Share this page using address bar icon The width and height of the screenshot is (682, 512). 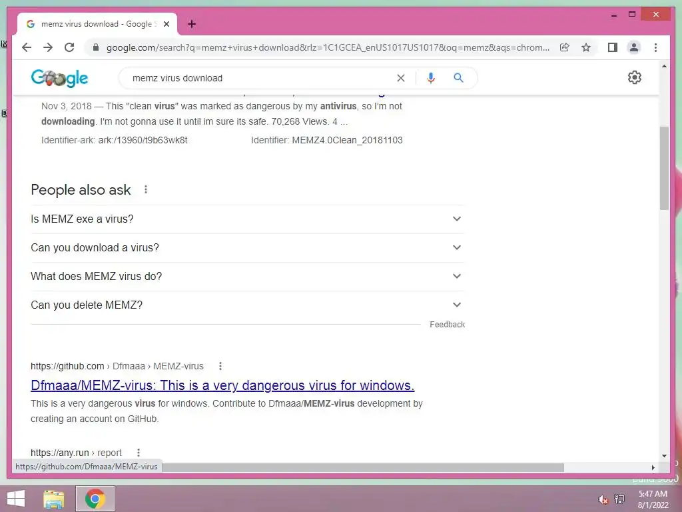click(x=565, y=47)
